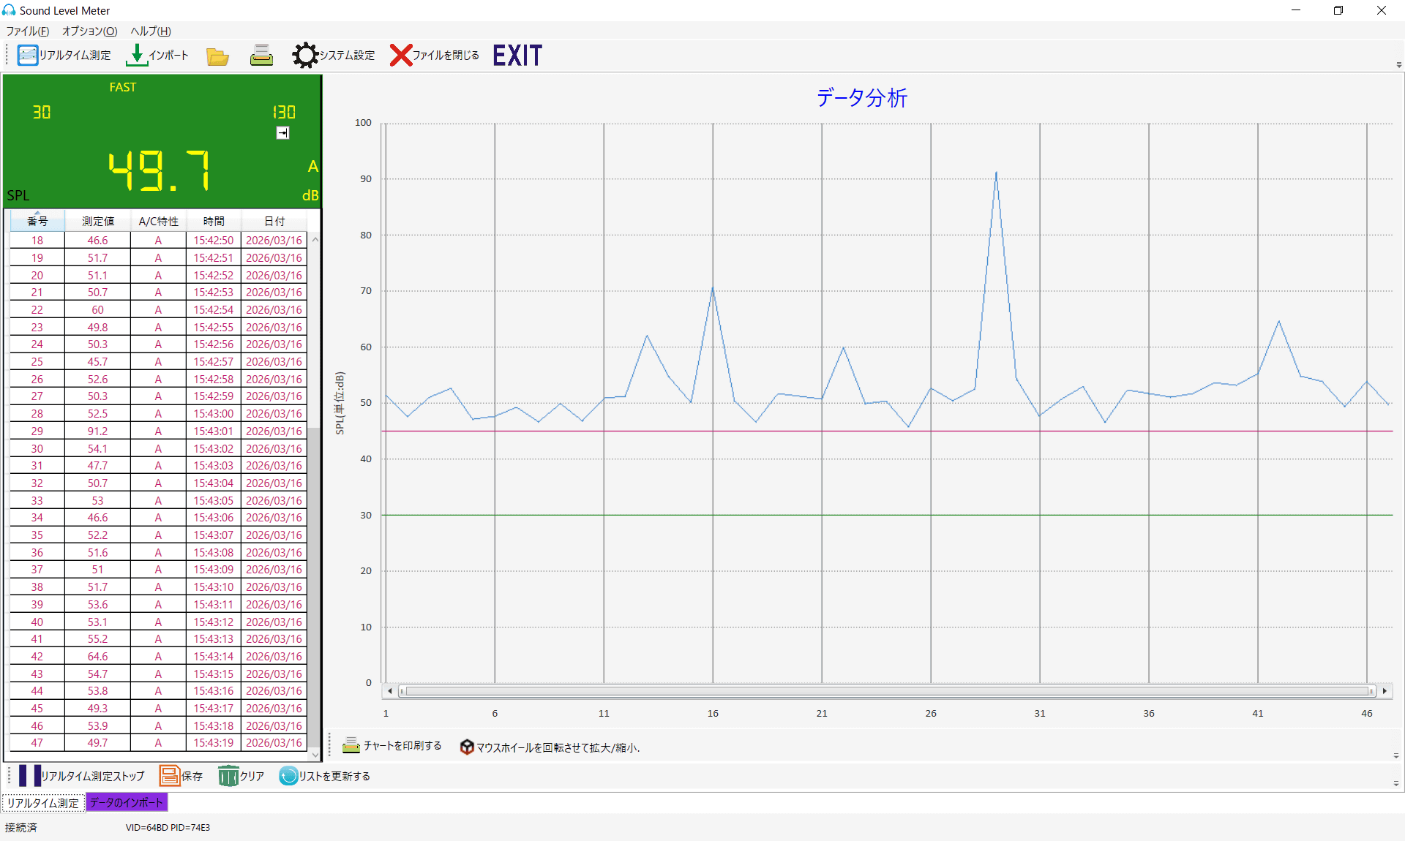
Task: Click the green Import arrow icon
Action: 136,56
